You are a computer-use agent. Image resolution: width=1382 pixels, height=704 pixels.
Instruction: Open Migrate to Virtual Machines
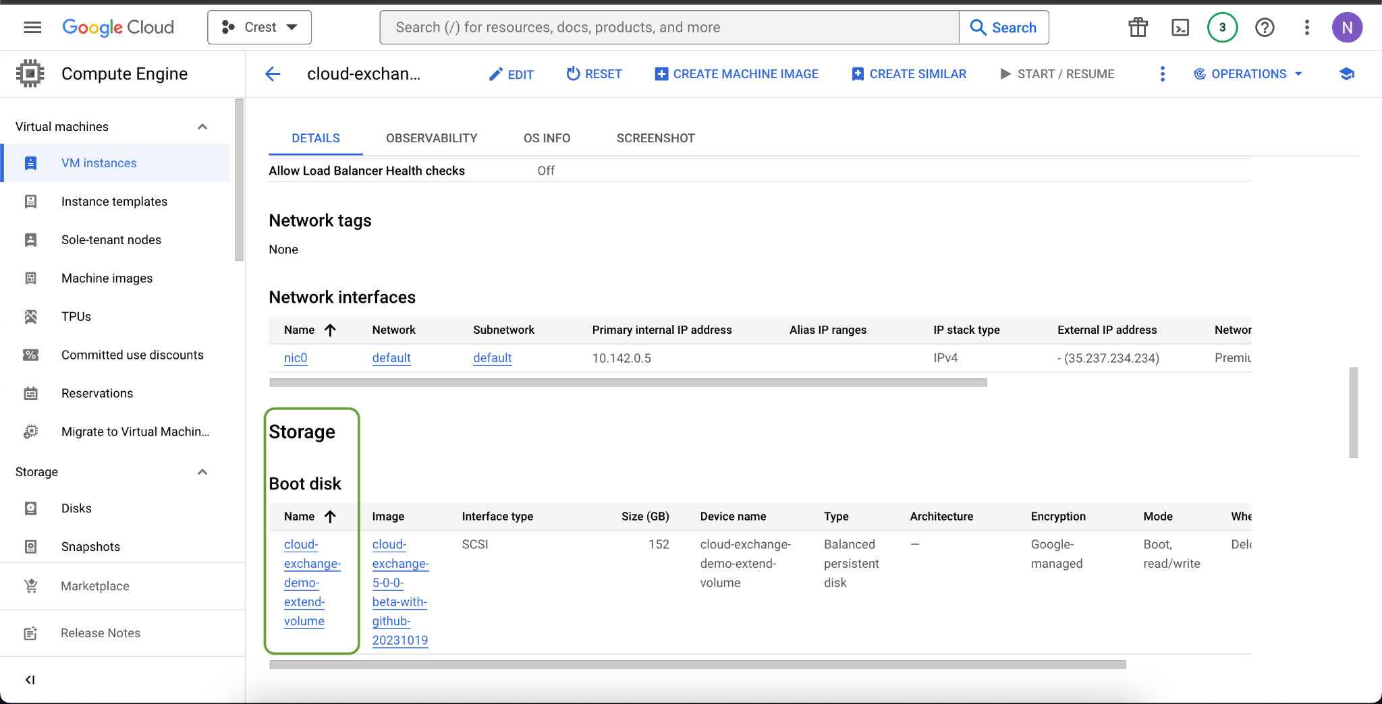[x=115, y=432]
